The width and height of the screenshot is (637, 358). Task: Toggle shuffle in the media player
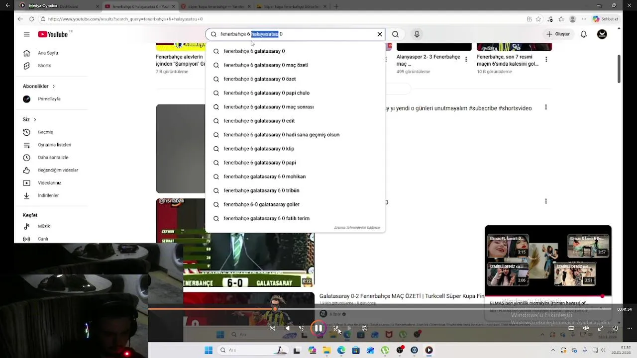pos(272,328)
